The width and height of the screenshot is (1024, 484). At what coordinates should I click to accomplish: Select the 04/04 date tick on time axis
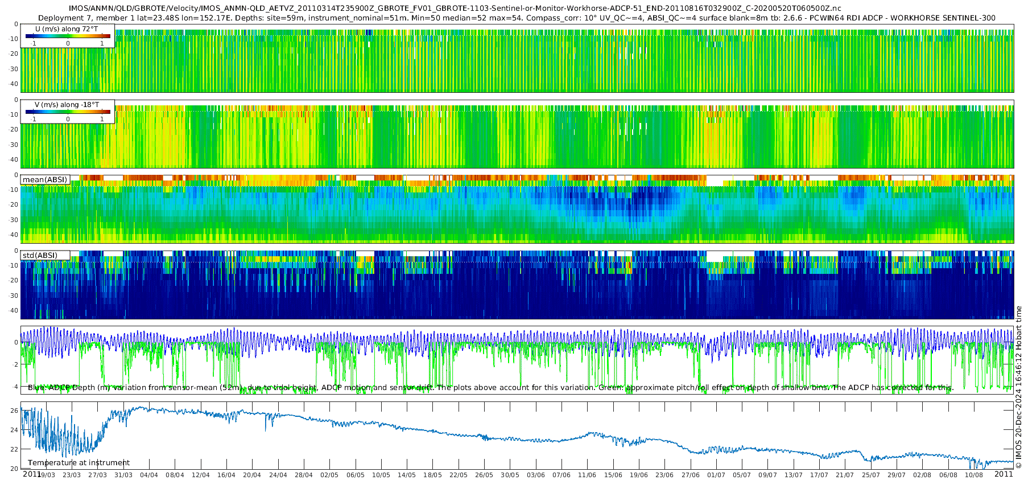(149, 475)
